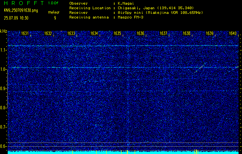Click the 1.0 frequency axis label

tap(3, 70)
